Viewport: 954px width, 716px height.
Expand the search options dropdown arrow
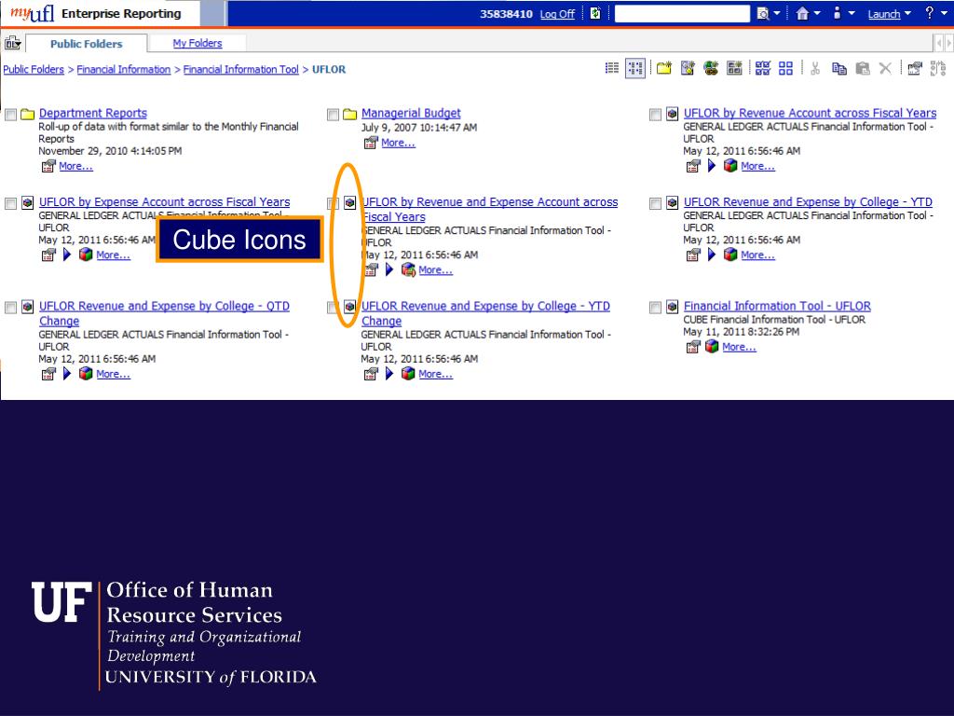point(776,13)
